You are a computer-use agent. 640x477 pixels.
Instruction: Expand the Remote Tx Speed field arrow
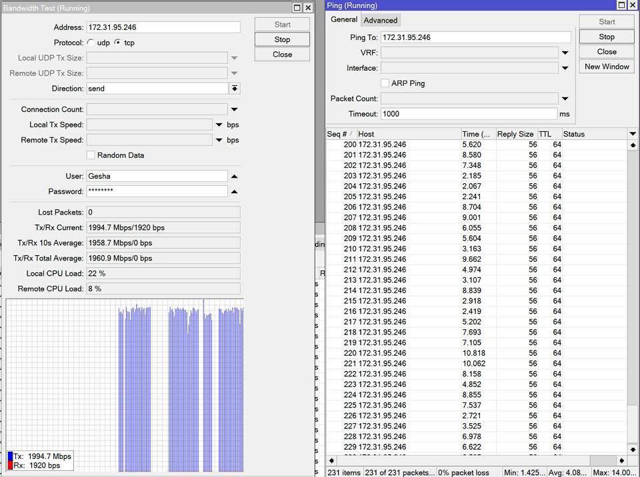click(219, 140)
